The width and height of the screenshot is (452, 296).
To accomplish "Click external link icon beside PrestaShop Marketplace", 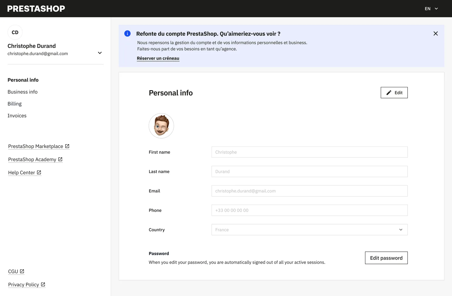I will click(x=67, y=146).
